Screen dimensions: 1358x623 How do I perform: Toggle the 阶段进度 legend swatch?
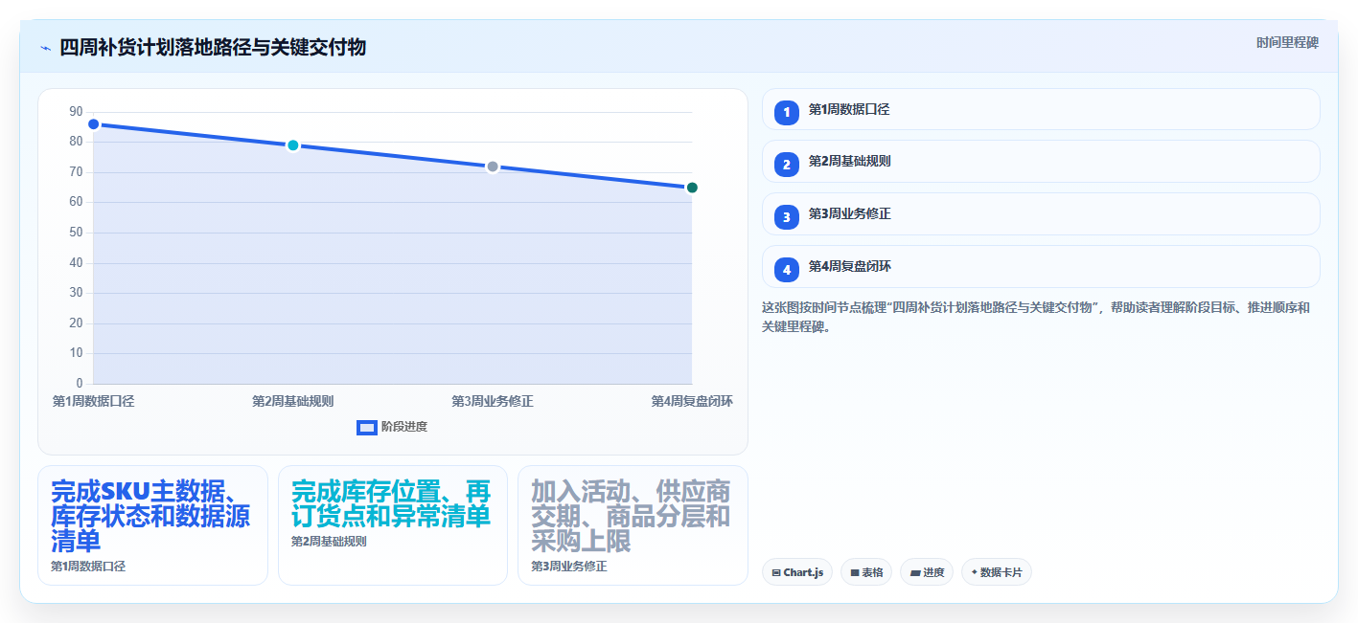pyautogui.click(x=366, y=427)
